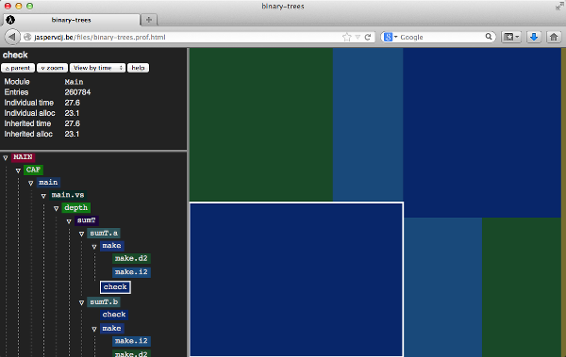Collapse the main.vs node triangle
The image size is (566, 357).
[43, 196]
